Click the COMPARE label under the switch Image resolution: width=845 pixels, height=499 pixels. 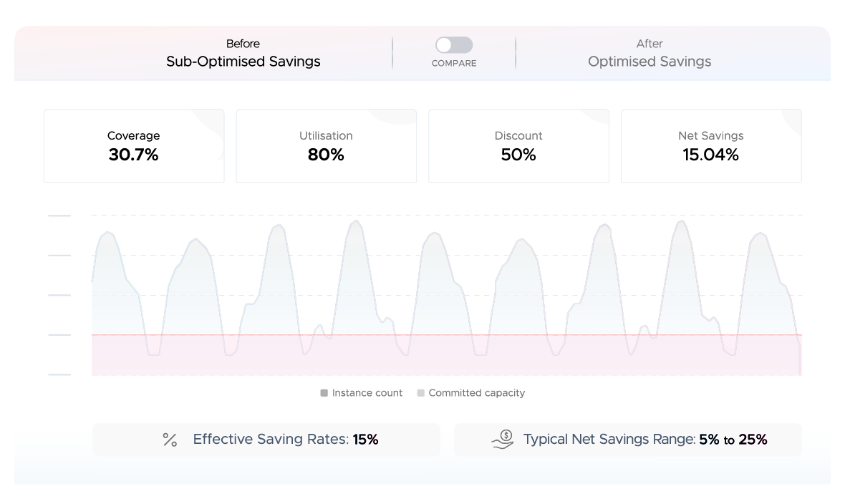pyautogui.click(x=454, y=63)
